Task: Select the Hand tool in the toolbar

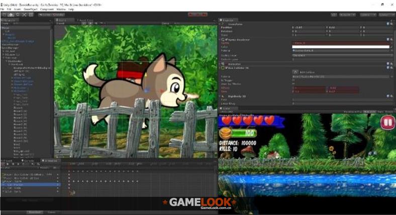Action: click(x=5, y=15)
